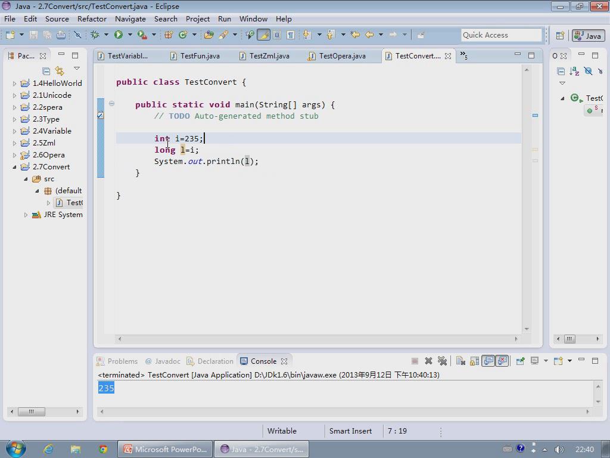Jump to the previous annotation icon
The width and height of the screenshot is (610, 458).
click(x=331, y=35)
